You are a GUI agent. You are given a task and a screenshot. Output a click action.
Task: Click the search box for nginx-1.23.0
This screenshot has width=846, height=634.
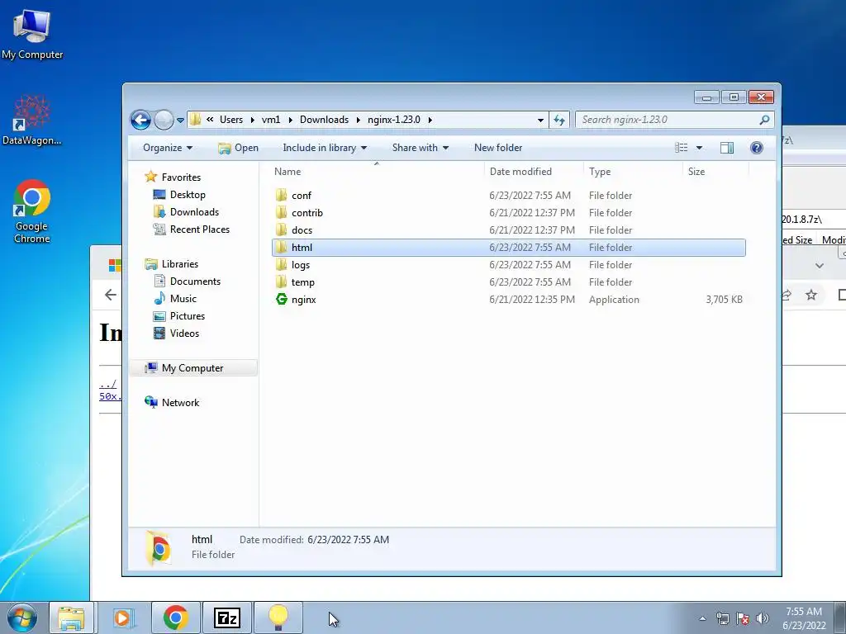click(x=674, y=120)
